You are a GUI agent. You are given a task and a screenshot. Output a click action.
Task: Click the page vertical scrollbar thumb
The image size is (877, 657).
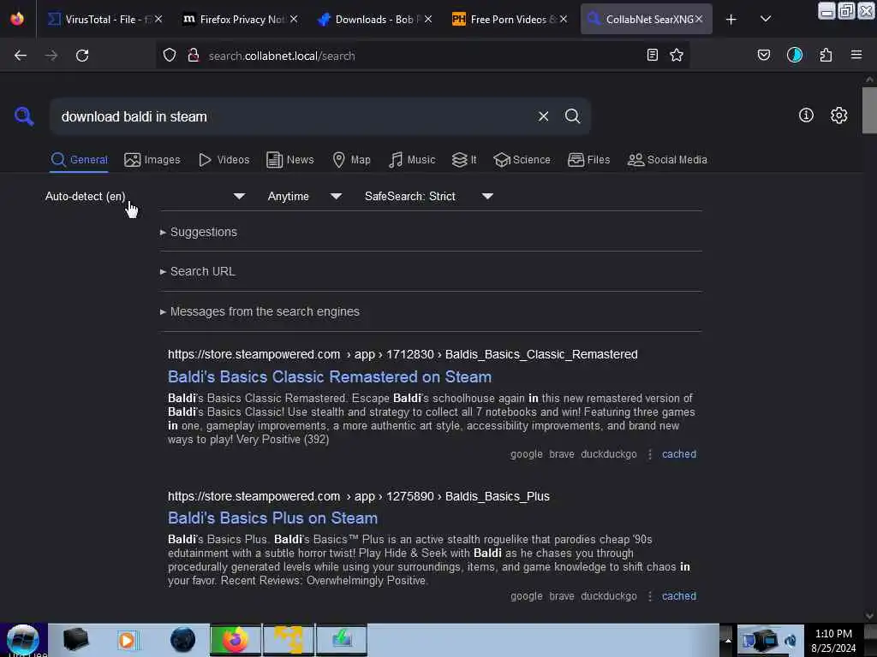point(869,110)
